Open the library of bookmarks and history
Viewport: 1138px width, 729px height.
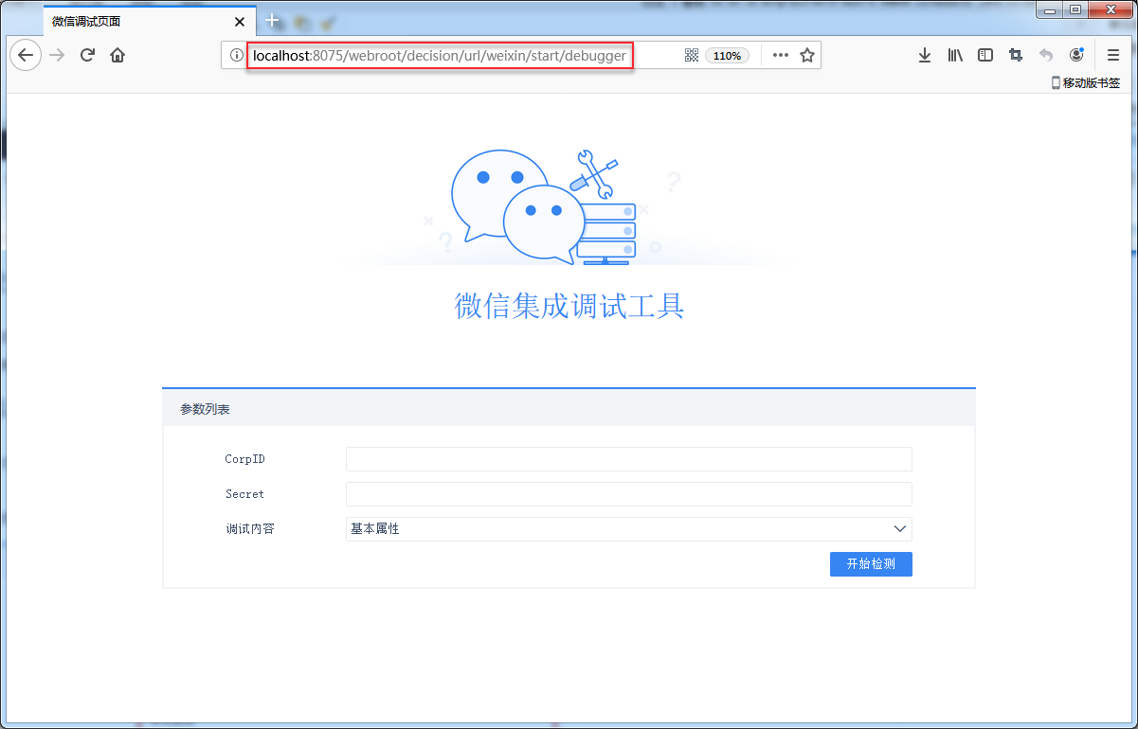tap(955, 56)
